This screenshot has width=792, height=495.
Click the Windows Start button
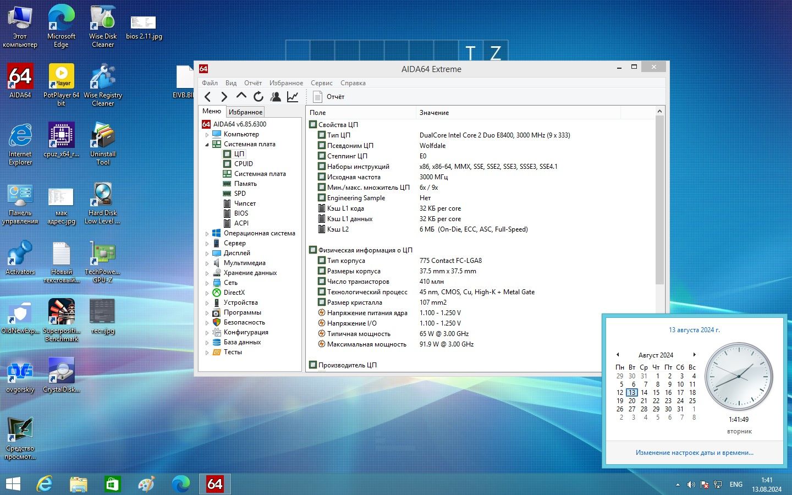[x=13, y=484]
